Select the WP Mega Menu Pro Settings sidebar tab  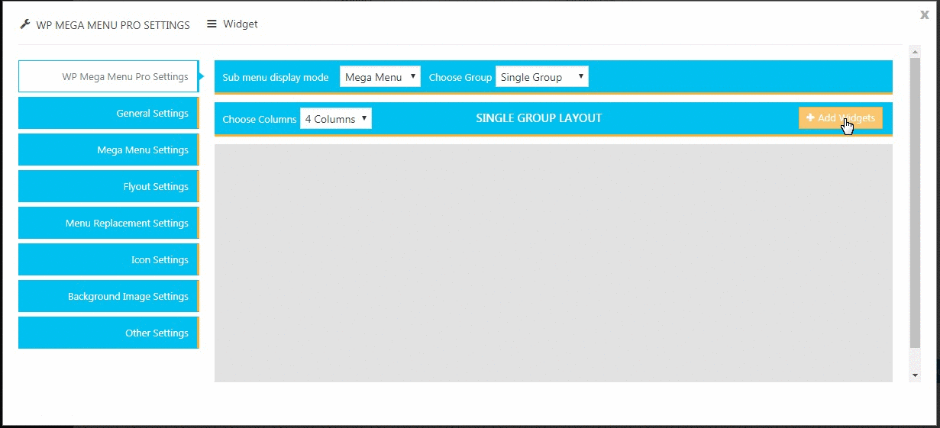(108, 76)
